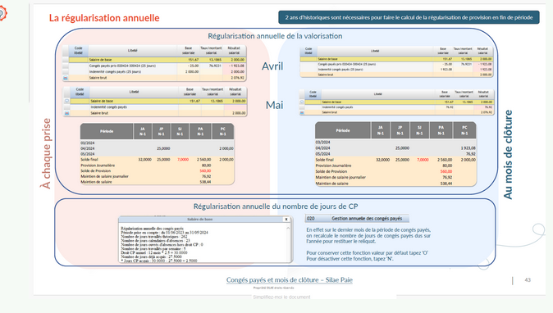Click the 'Simplifiez-moi le document' text below the slide
This screenshot has height=313, width=553.
(x=281, y=297)
